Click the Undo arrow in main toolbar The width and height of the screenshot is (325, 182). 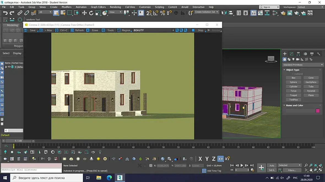pos(5,13)
